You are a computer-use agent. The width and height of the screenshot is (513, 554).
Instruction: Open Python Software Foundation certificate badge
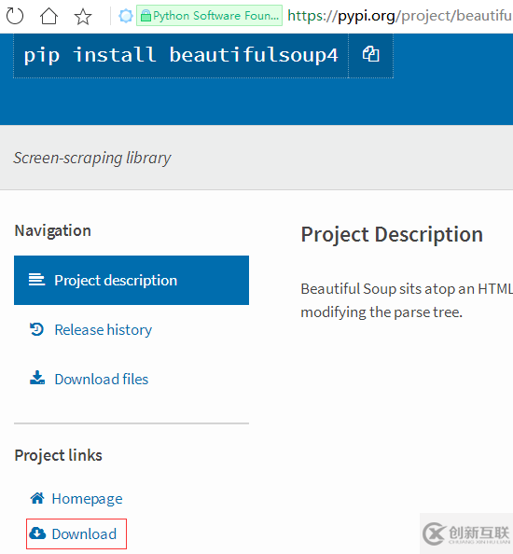(x=209, y=16)
